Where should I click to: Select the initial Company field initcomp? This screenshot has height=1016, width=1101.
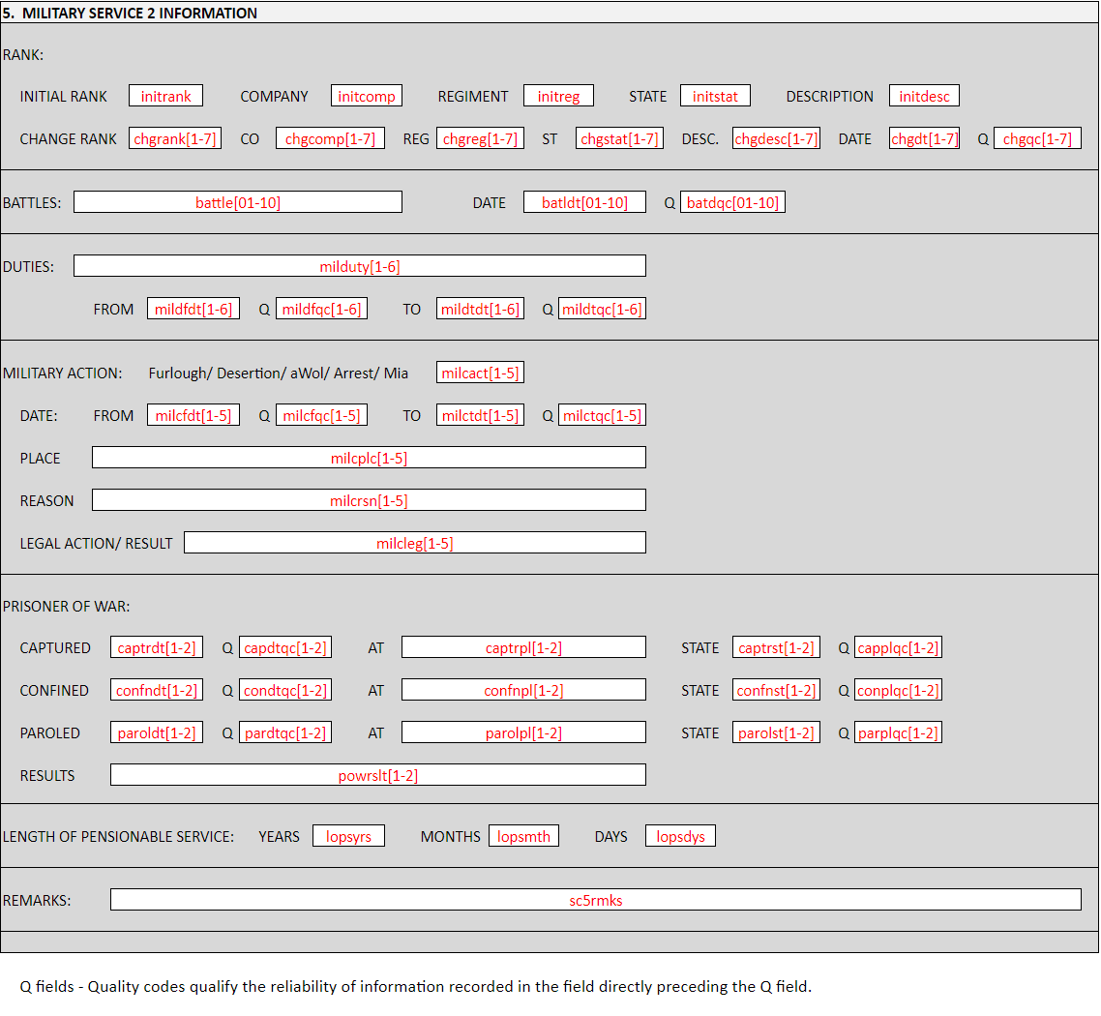pyautogui.click(x=366, y=96)
